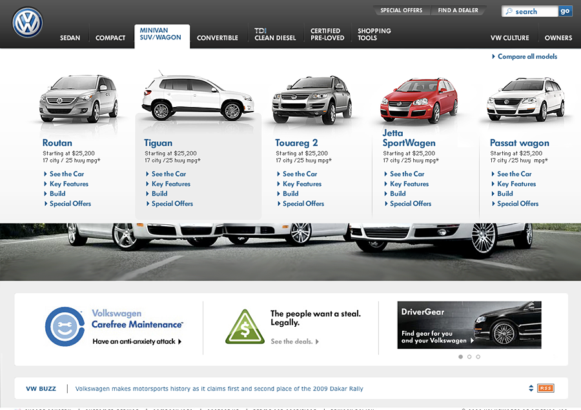
Task: Open the RSS feed icon
Action: (545, 388)
